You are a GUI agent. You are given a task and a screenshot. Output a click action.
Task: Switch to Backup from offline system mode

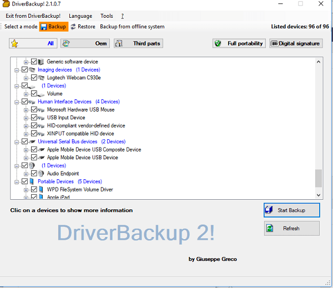tap(132, 27)
